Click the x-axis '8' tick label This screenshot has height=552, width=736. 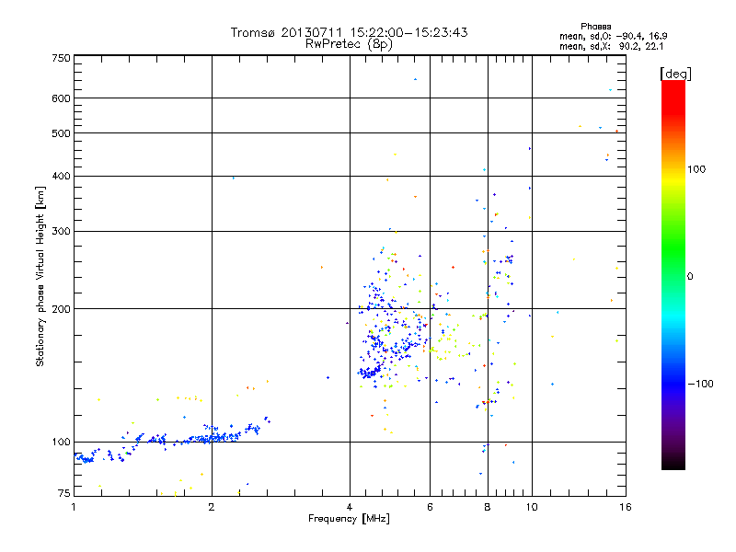tap(488, 507)
